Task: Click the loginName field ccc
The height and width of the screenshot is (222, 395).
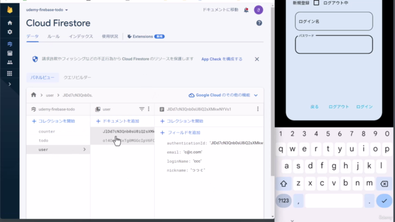Action: point(184,161)
